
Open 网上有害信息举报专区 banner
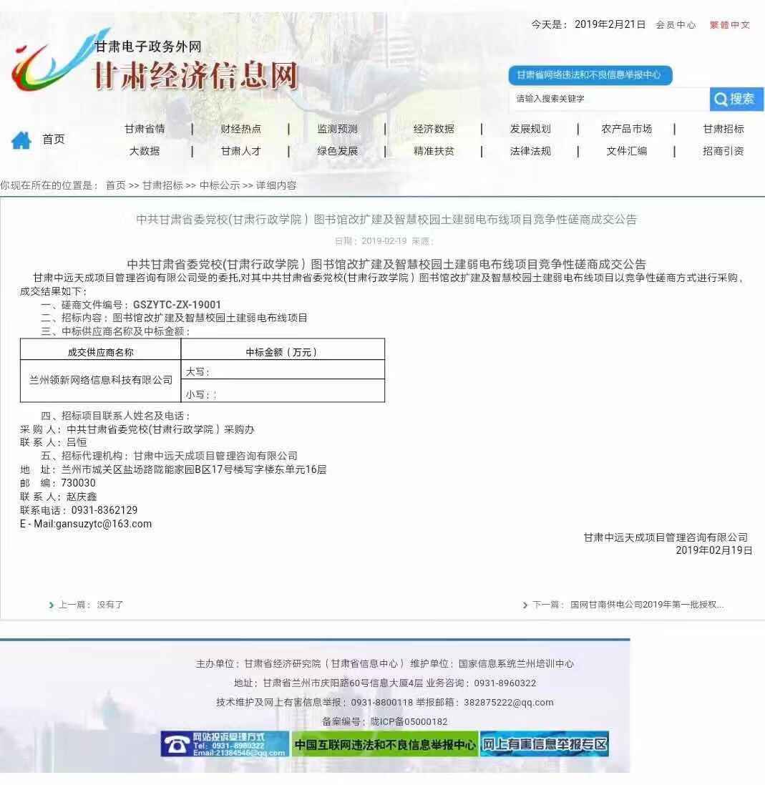(x=544, y=744)
